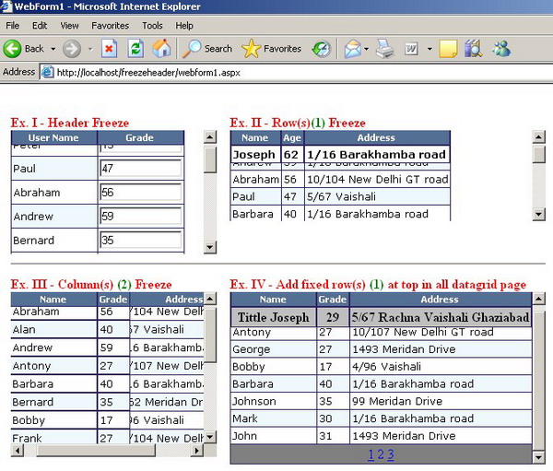The height and width of the screenshot is (471, 553).
Task: Open the Mail envelope icon
Action: point(353,49)
